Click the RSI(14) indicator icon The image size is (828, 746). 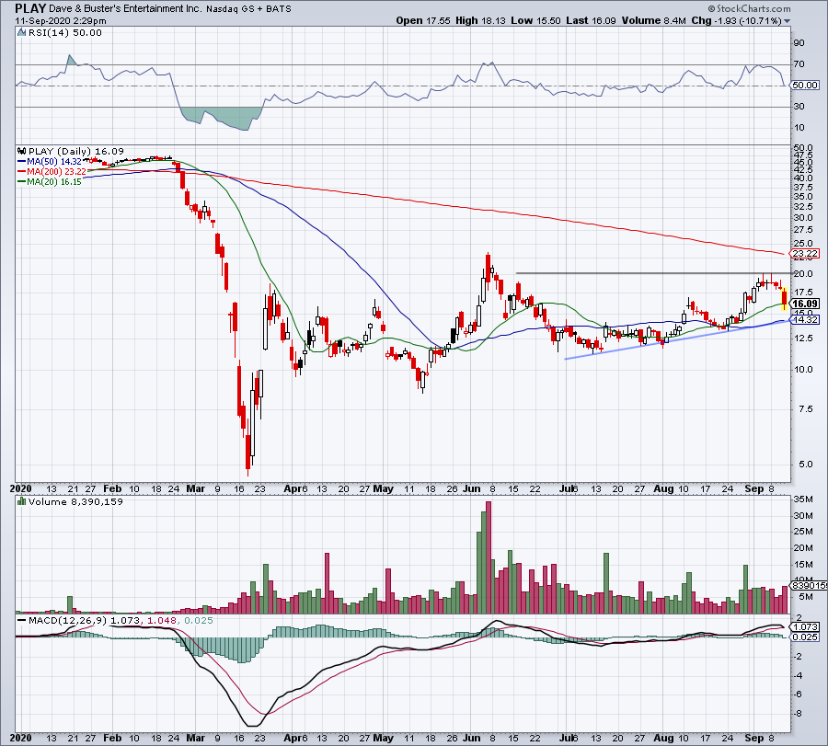[x=22, y=33]
